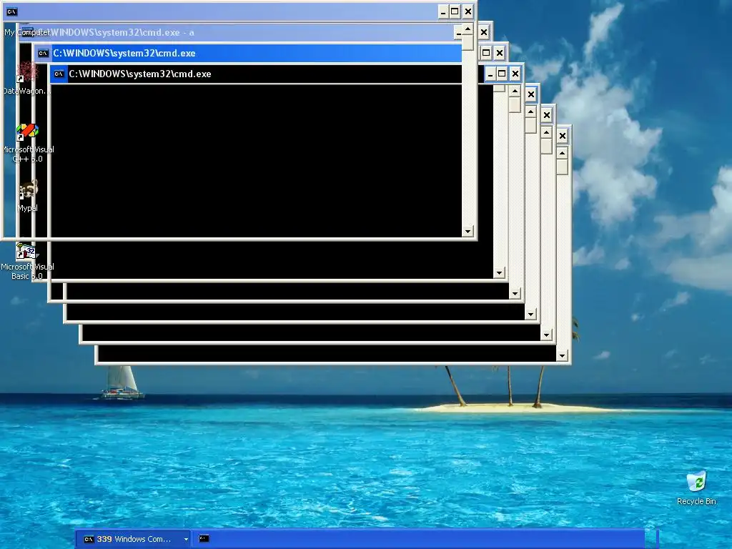
Task: Select the DataWagon desktop shortcut icon
Action: tap(26, 79)
